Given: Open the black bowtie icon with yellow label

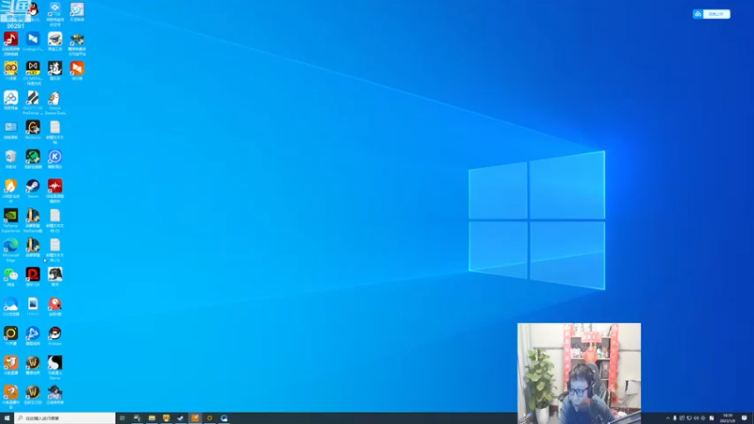Looking at the screenshot, I should 33,68.
